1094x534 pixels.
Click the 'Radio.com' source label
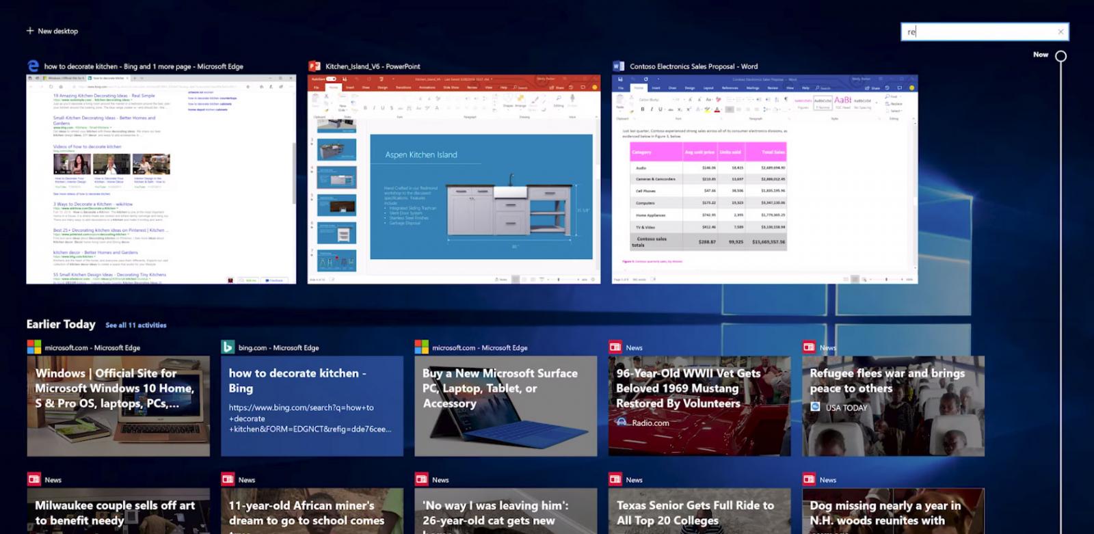click(x=650, y=423)
